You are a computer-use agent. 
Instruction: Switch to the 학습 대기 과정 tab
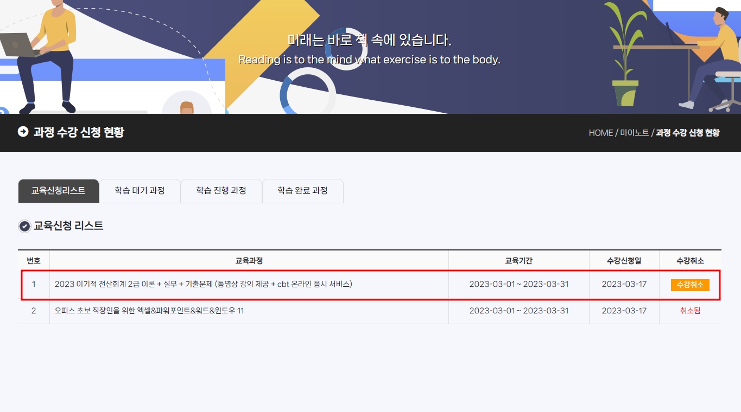tap(140, 191)
